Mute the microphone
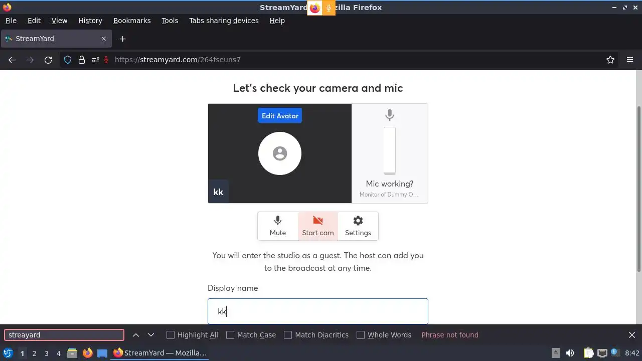Image resolution: width=642 pixels, height=361 pixels. pos(277,226)
